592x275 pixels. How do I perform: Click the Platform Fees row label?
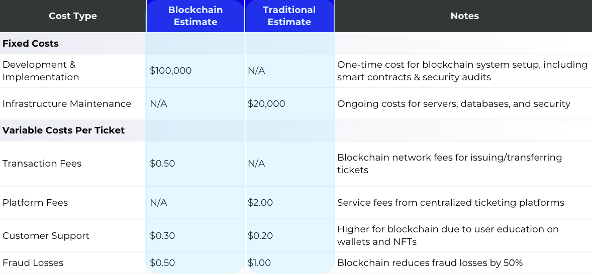(x=35, y=203)
